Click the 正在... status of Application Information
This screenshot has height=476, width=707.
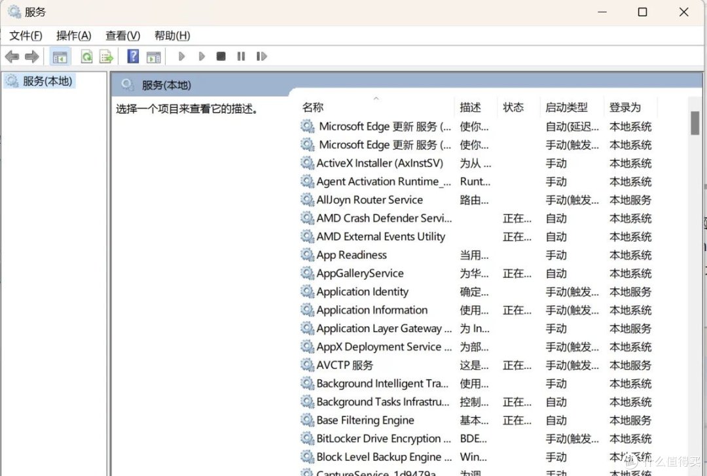(x=517, y=311)
